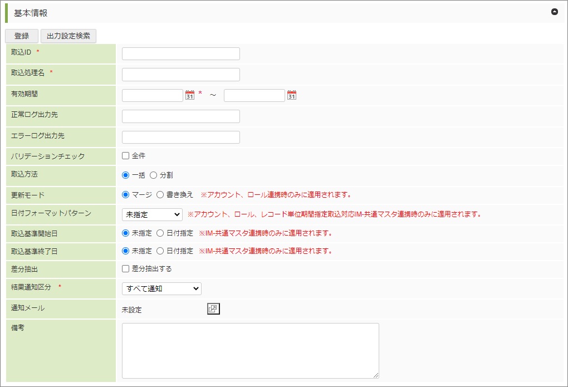
Task: Focus the 取込ID input field
Action: pyautogui.click(x=180, y=53)
